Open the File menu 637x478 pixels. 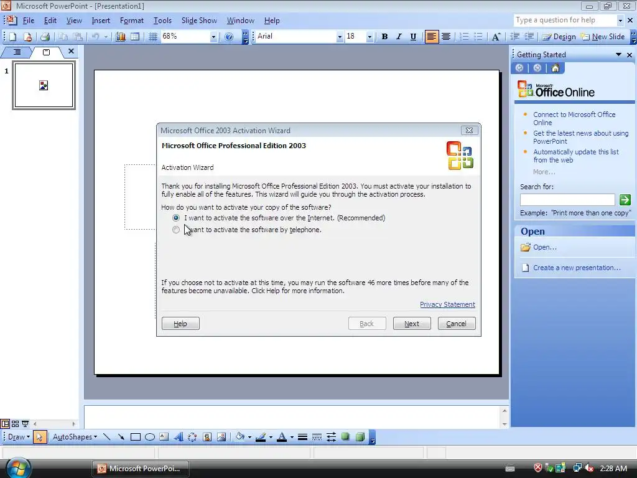(x=29, y=21)
